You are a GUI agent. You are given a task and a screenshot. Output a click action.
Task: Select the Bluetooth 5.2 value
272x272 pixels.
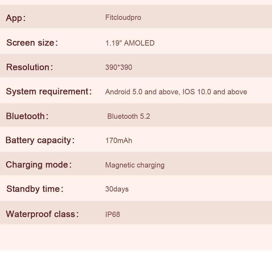pos(129,116)
